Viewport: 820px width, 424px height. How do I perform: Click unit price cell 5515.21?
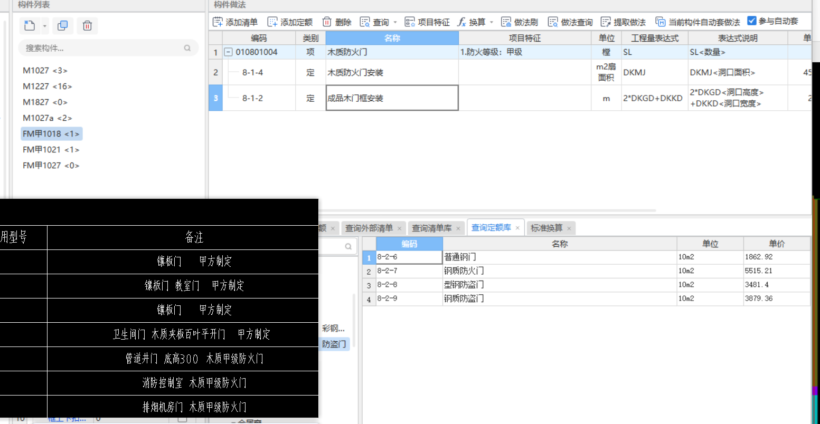tap(777, 271)
